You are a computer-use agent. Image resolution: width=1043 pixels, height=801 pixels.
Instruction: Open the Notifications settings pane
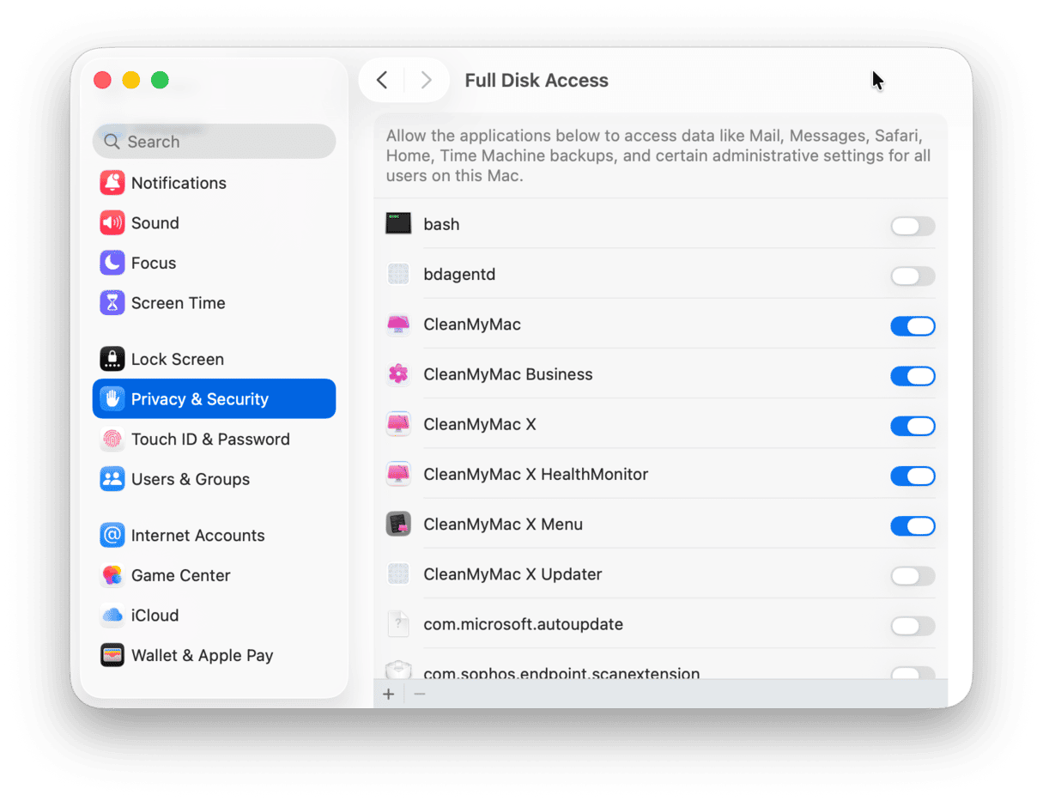tap(214, 183)
